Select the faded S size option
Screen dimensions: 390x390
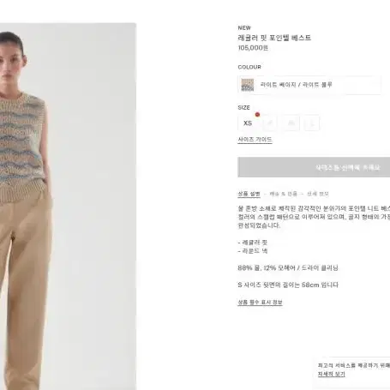click(270, 123)
